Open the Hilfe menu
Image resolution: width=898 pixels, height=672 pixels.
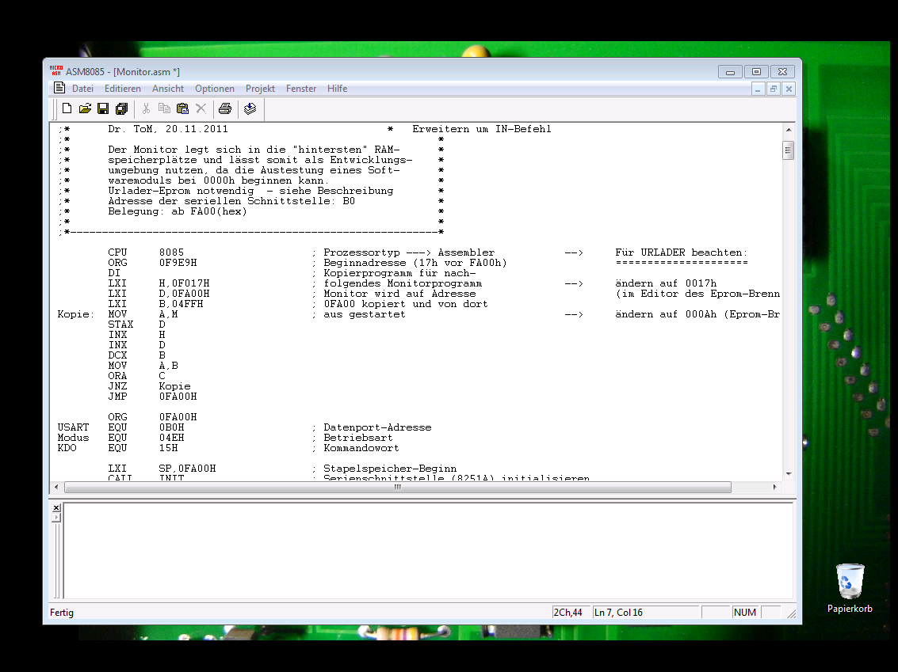[338, 89]
